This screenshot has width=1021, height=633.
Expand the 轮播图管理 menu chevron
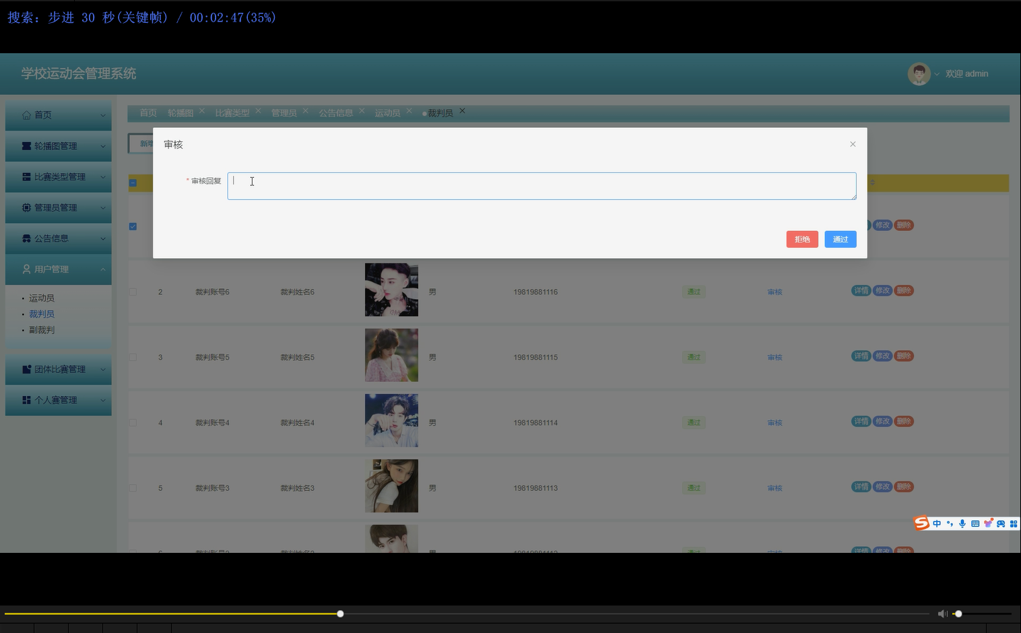(x=103, y=146)
